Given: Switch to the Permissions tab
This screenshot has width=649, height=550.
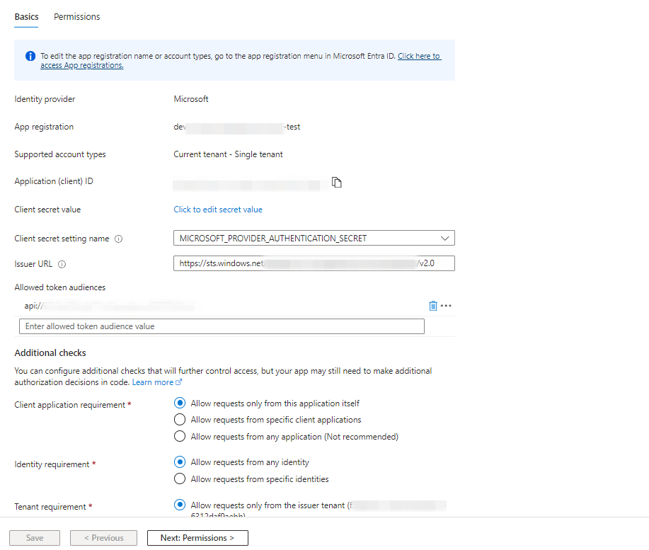Looking at the screenshot, I should tap(76, 16).
